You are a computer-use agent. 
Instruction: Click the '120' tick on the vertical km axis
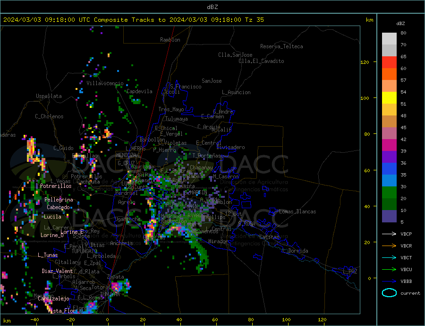coord(365,62)
